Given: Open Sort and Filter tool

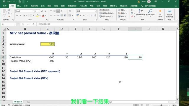Looking at the screenshot, I should pos(141,13).
